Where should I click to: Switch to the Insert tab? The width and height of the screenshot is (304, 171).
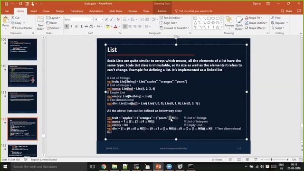coord(34,11)
